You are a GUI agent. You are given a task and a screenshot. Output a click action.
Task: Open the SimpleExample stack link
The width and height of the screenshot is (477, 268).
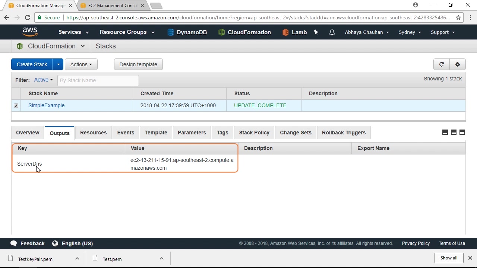[47, 105]
